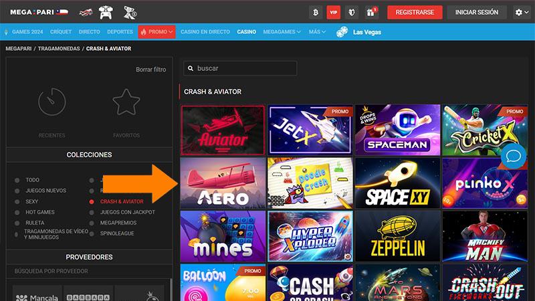535x301 pixels.
Task: Open GAMES 2024 menu item
Action: tap(27, 31)
